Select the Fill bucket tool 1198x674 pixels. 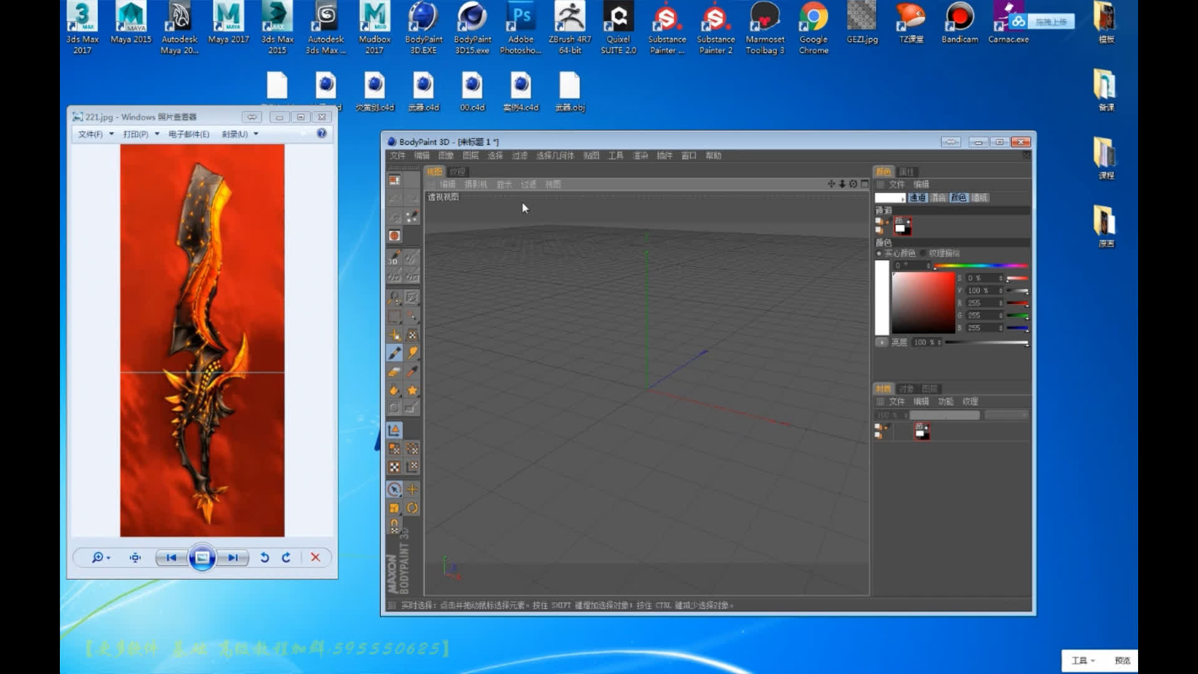point(394,391)
